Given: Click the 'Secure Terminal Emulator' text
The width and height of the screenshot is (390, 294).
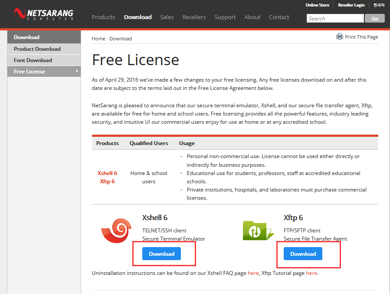Looking at the screenshot, I should tap(174, 239).
